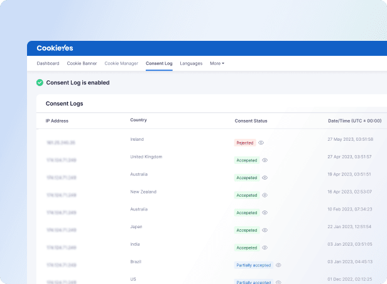
Task: Open the Dashboard tab
Action: (48, 63)
